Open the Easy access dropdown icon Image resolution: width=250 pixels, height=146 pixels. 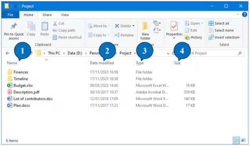(157, 30)
